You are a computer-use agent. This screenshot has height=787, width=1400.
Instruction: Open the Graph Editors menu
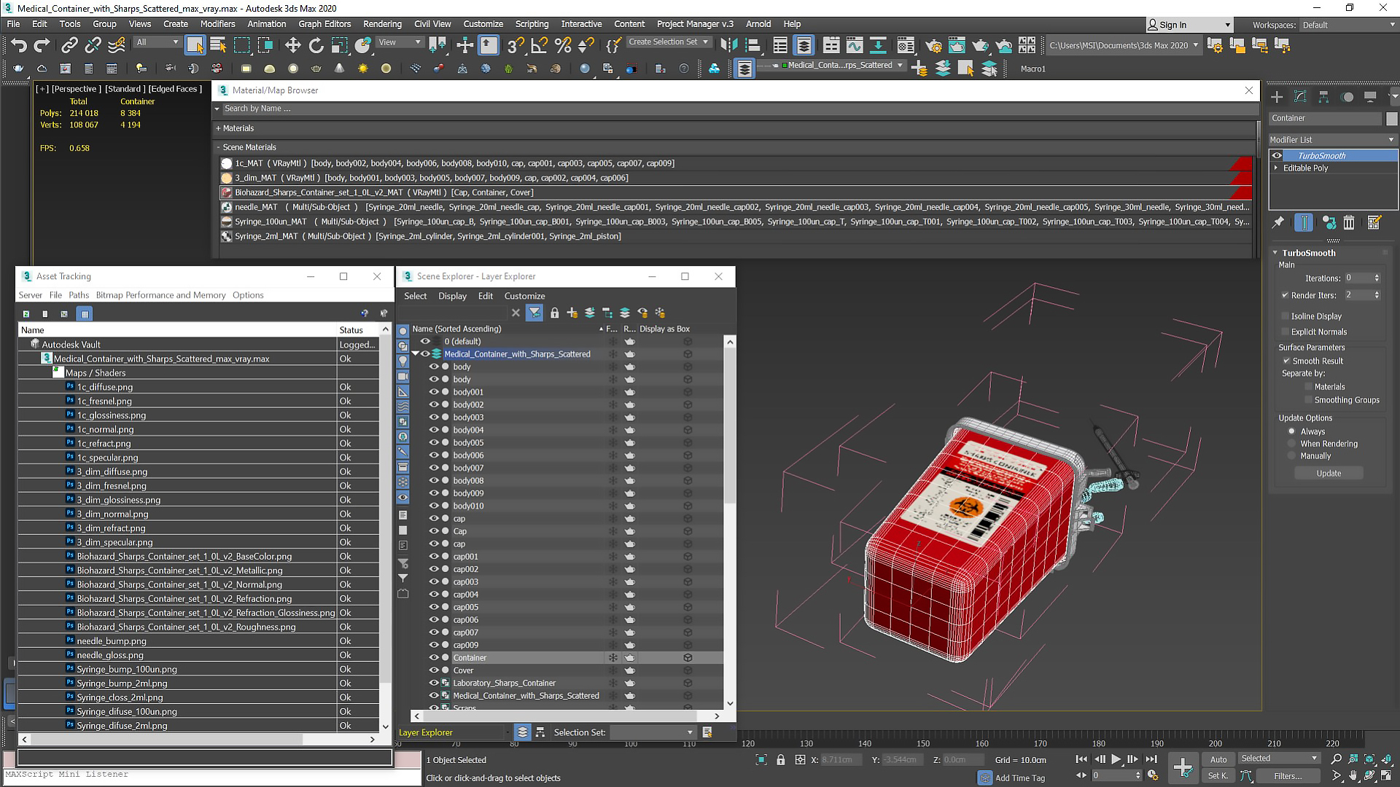coord(324,24)
